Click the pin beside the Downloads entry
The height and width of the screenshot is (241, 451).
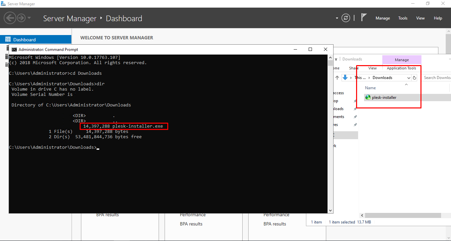pos(355,109)
